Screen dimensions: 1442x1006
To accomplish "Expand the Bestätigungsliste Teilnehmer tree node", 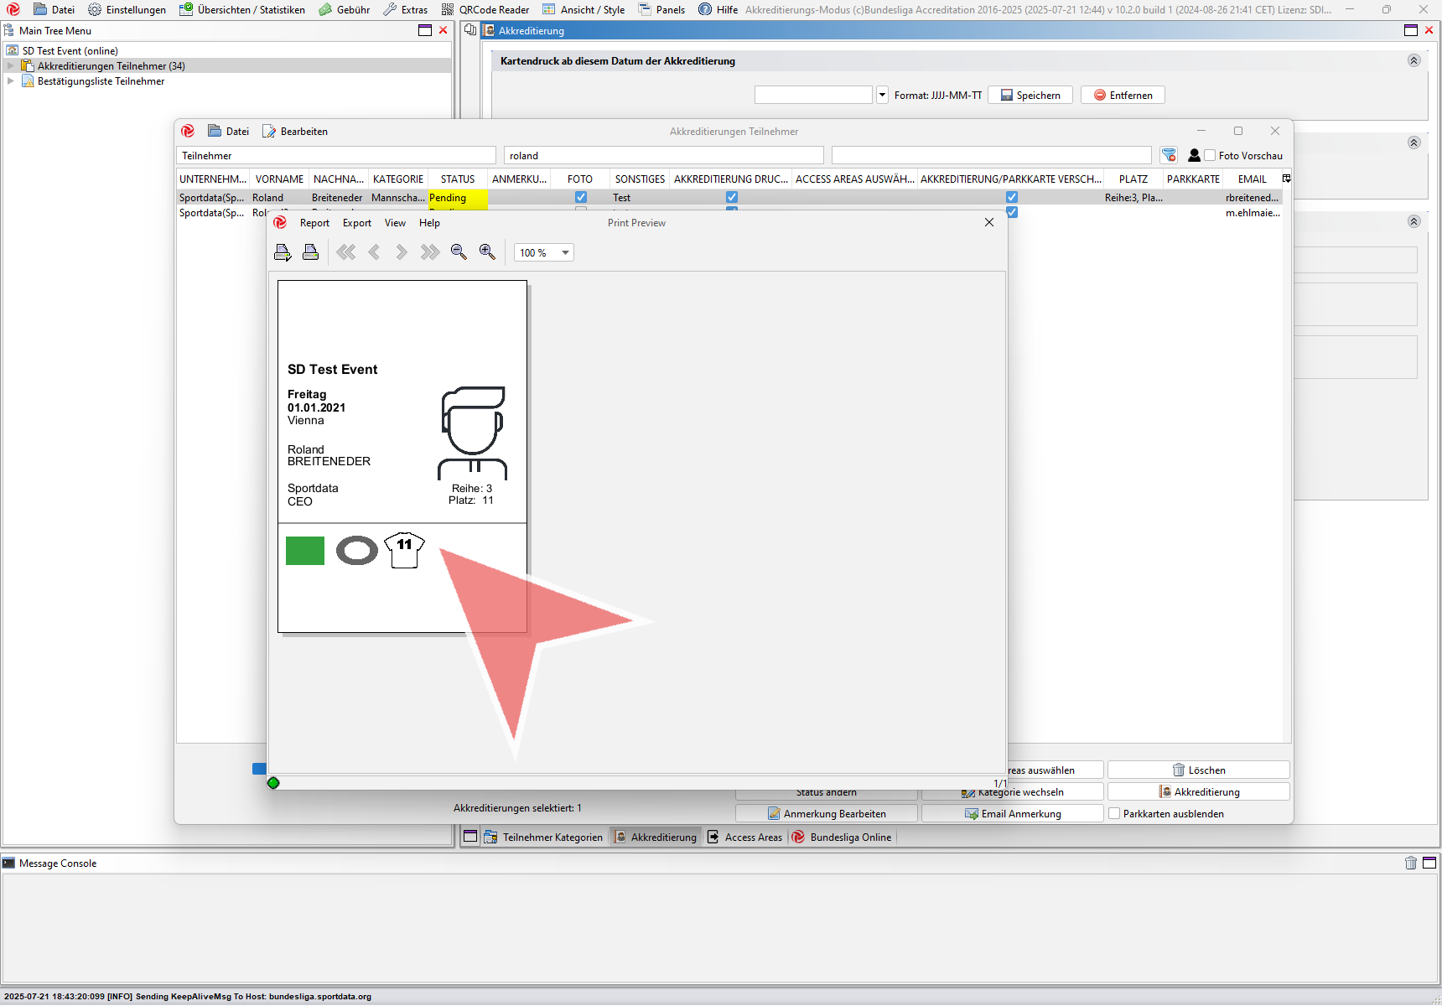I will coord(11,80).
